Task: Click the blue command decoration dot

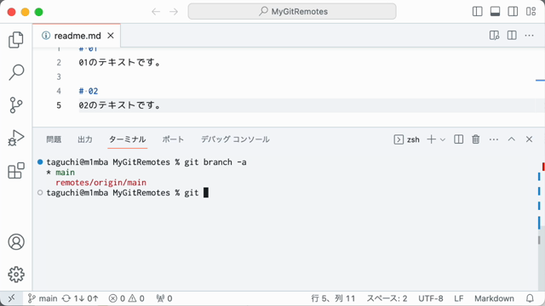Action: click(40, 162)
